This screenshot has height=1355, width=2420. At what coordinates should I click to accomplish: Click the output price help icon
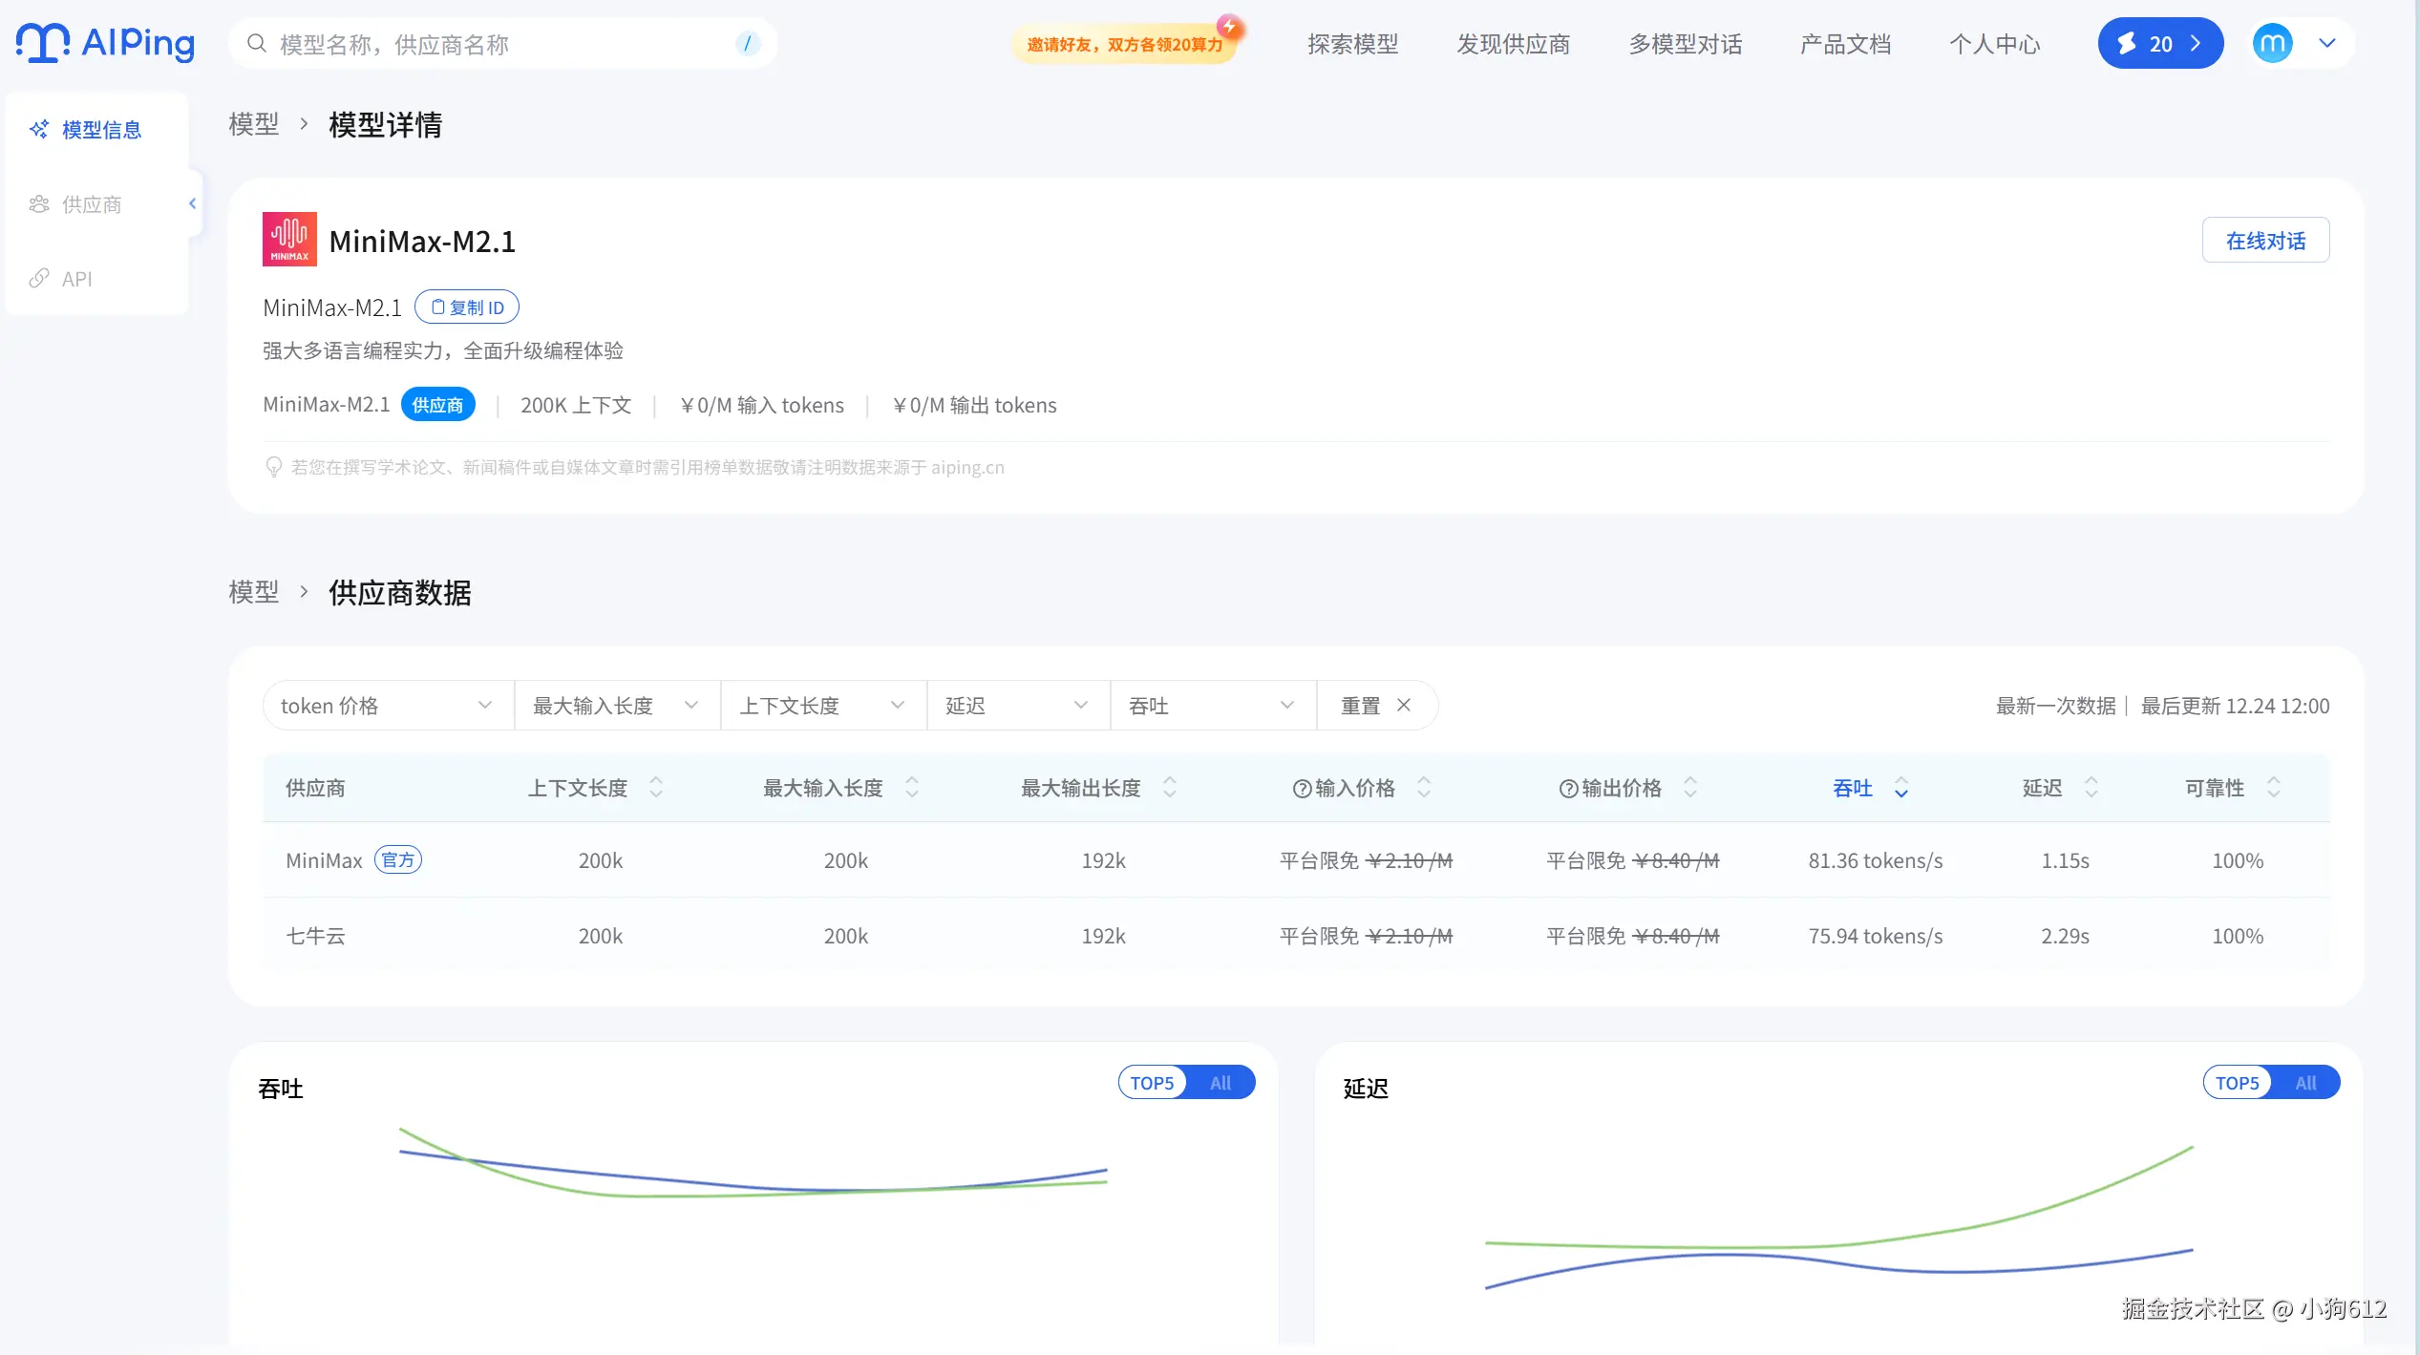coord(1567,789)
